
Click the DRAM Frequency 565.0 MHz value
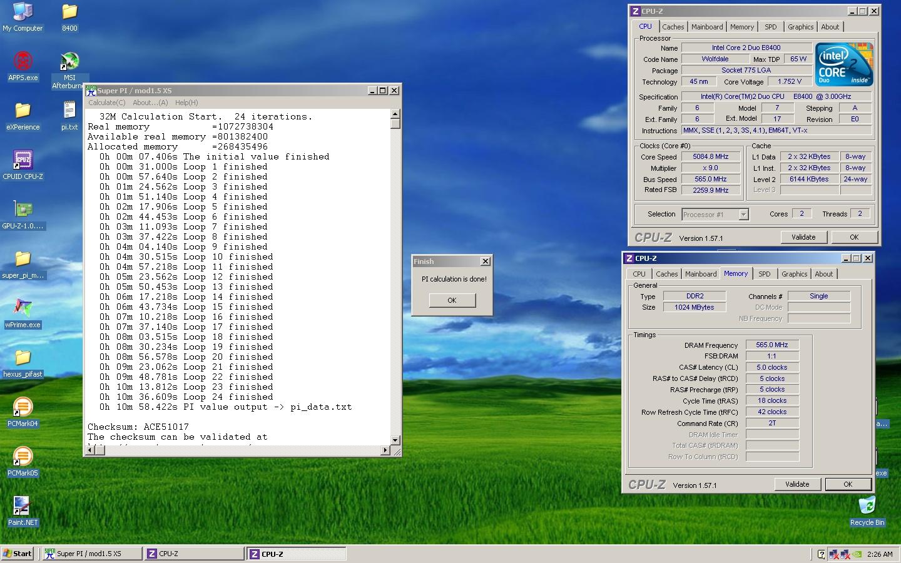coord(772,345)
